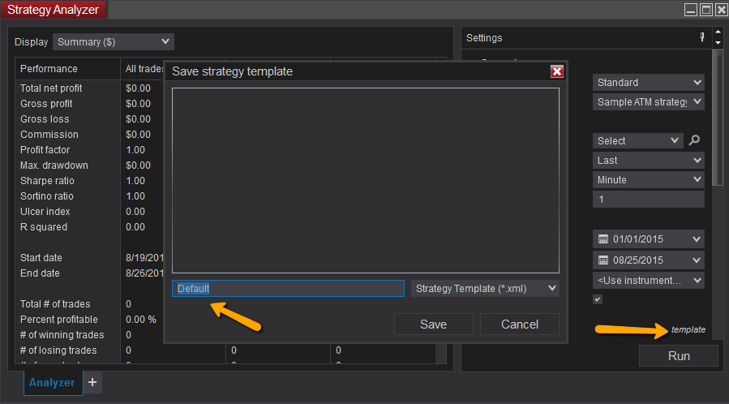Image resolution: width=729 pixels, height=404 pixels.
Task: Open Strategy Template (*.xml) file type dropdown
Action: 485,288
